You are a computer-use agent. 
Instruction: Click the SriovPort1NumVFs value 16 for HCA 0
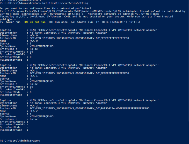(31, 52)
